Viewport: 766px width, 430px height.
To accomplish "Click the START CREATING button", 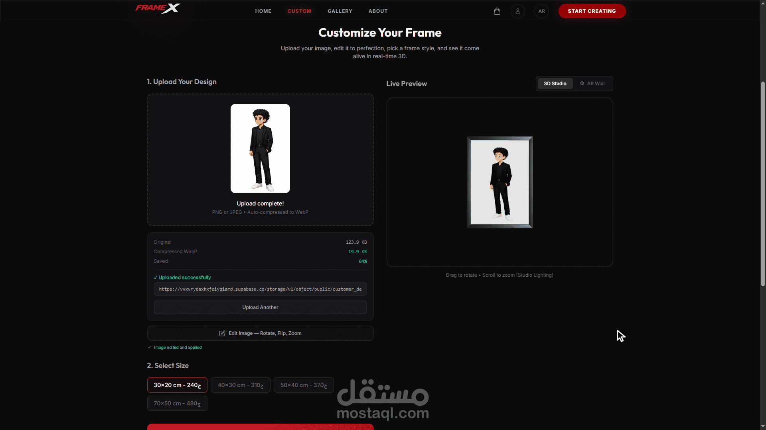I will [592, 11].
